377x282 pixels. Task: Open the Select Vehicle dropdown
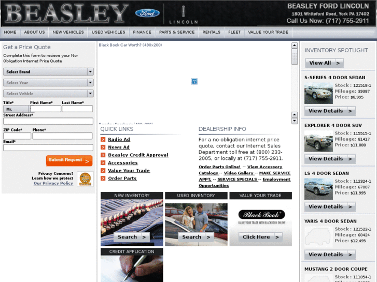[48, 94]
